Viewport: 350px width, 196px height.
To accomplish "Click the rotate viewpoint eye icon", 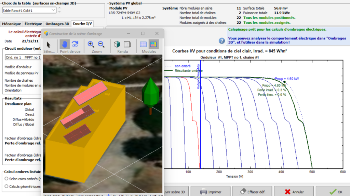I will coord(75,44).
